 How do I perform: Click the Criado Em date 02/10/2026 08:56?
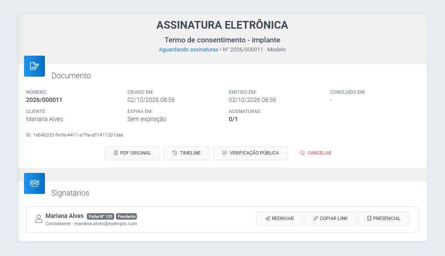[x=151, y=100]
